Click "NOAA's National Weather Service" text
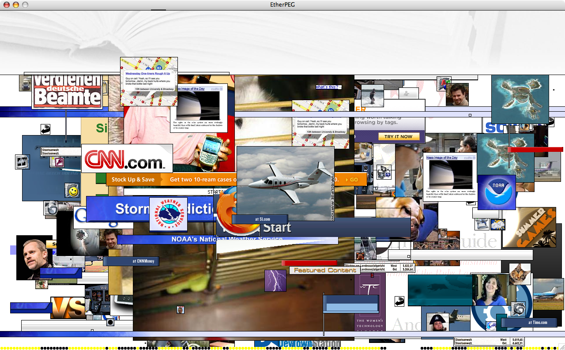The image size is (565, 350). pos(227,239)
